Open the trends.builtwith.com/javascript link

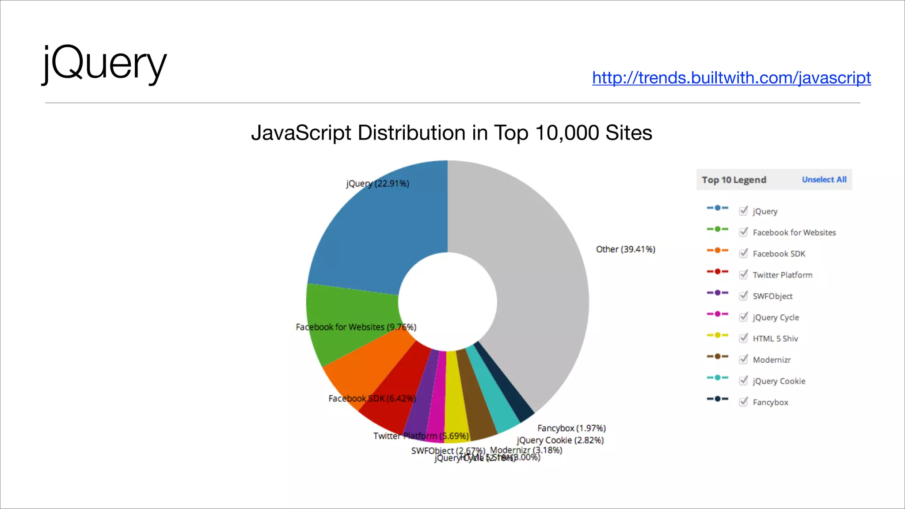coord(731,78)
